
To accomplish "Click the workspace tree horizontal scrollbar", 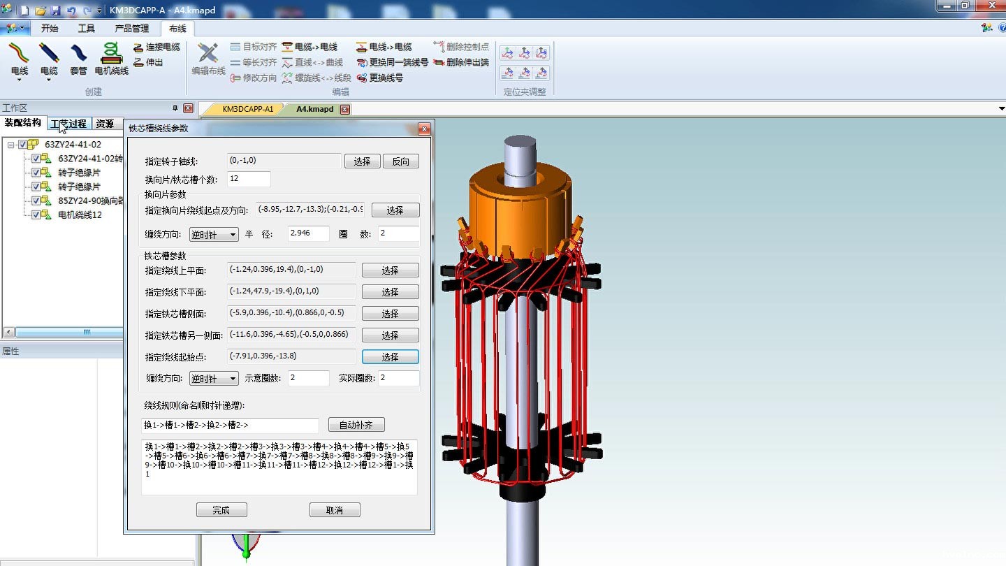I will 87,332.
